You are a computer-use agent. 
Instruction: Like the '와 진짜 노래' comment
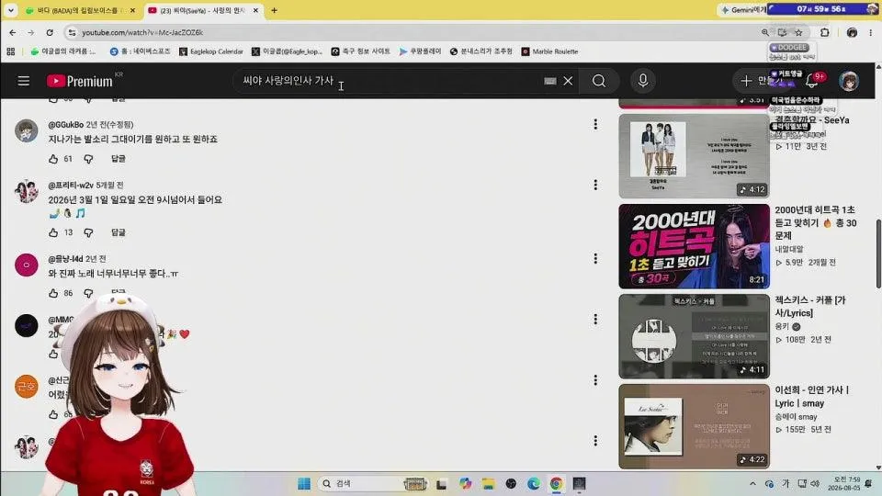tap(53, 293)
